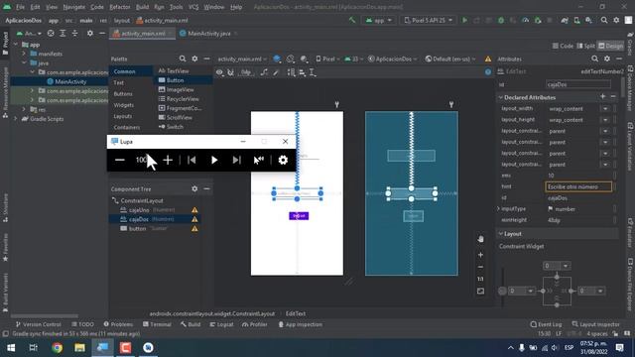Screen dimensions: 635x357
Task: Zoom out on the design surface
Action: [480, 267]
